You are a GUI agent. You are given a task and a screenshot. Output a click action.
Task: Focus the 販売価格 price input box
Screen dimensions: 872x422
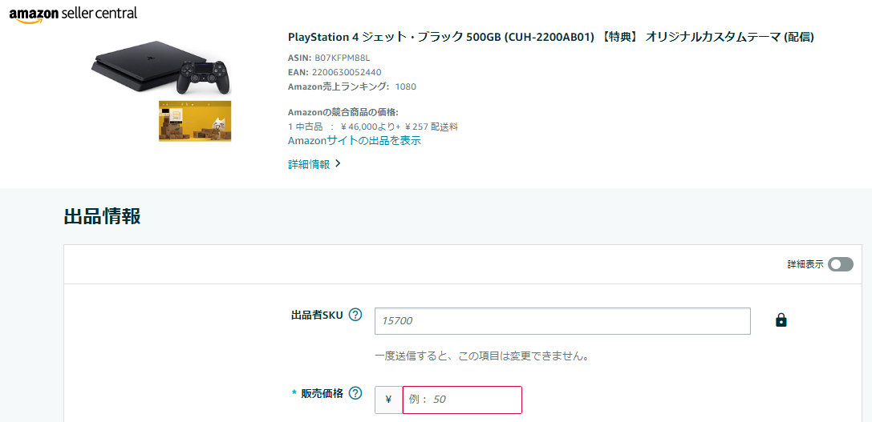[462, 400]
